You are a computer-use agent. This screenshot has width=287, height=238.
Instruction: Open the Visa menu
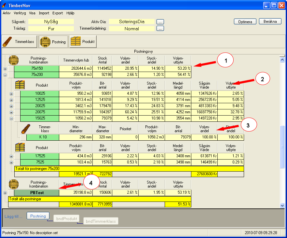pyautogui.click(x=32, y=13)
